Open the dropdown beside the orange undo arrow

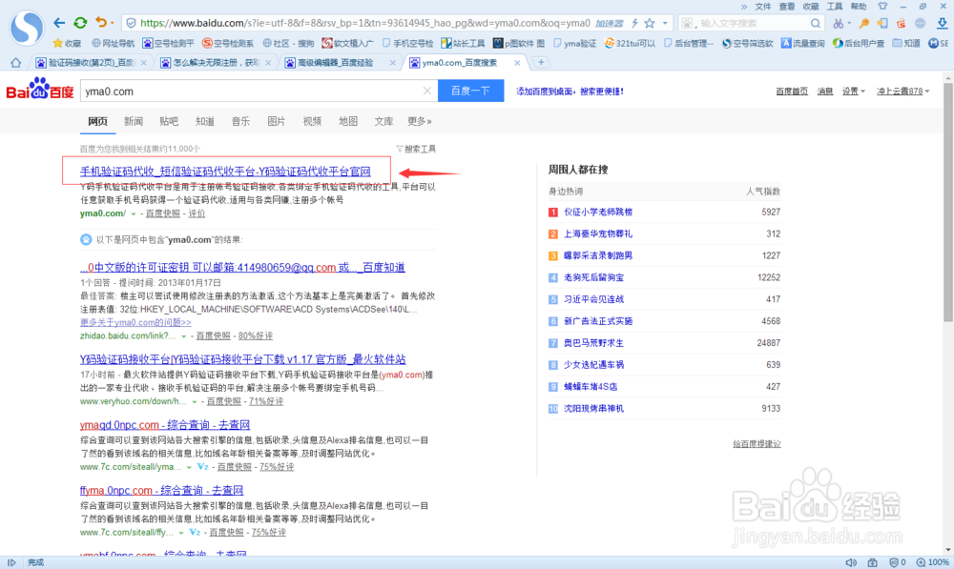pyautogui.click(x=112, y=24)
